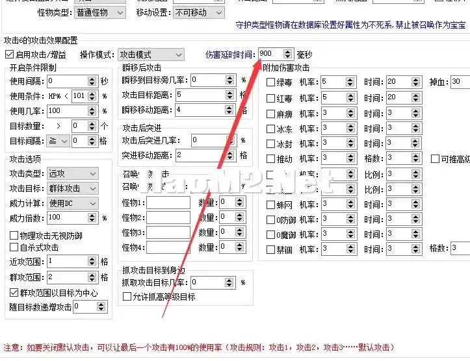Tick the 禁锢 checkbox
This screenshot has height=361, width=470.
[270, 249]
